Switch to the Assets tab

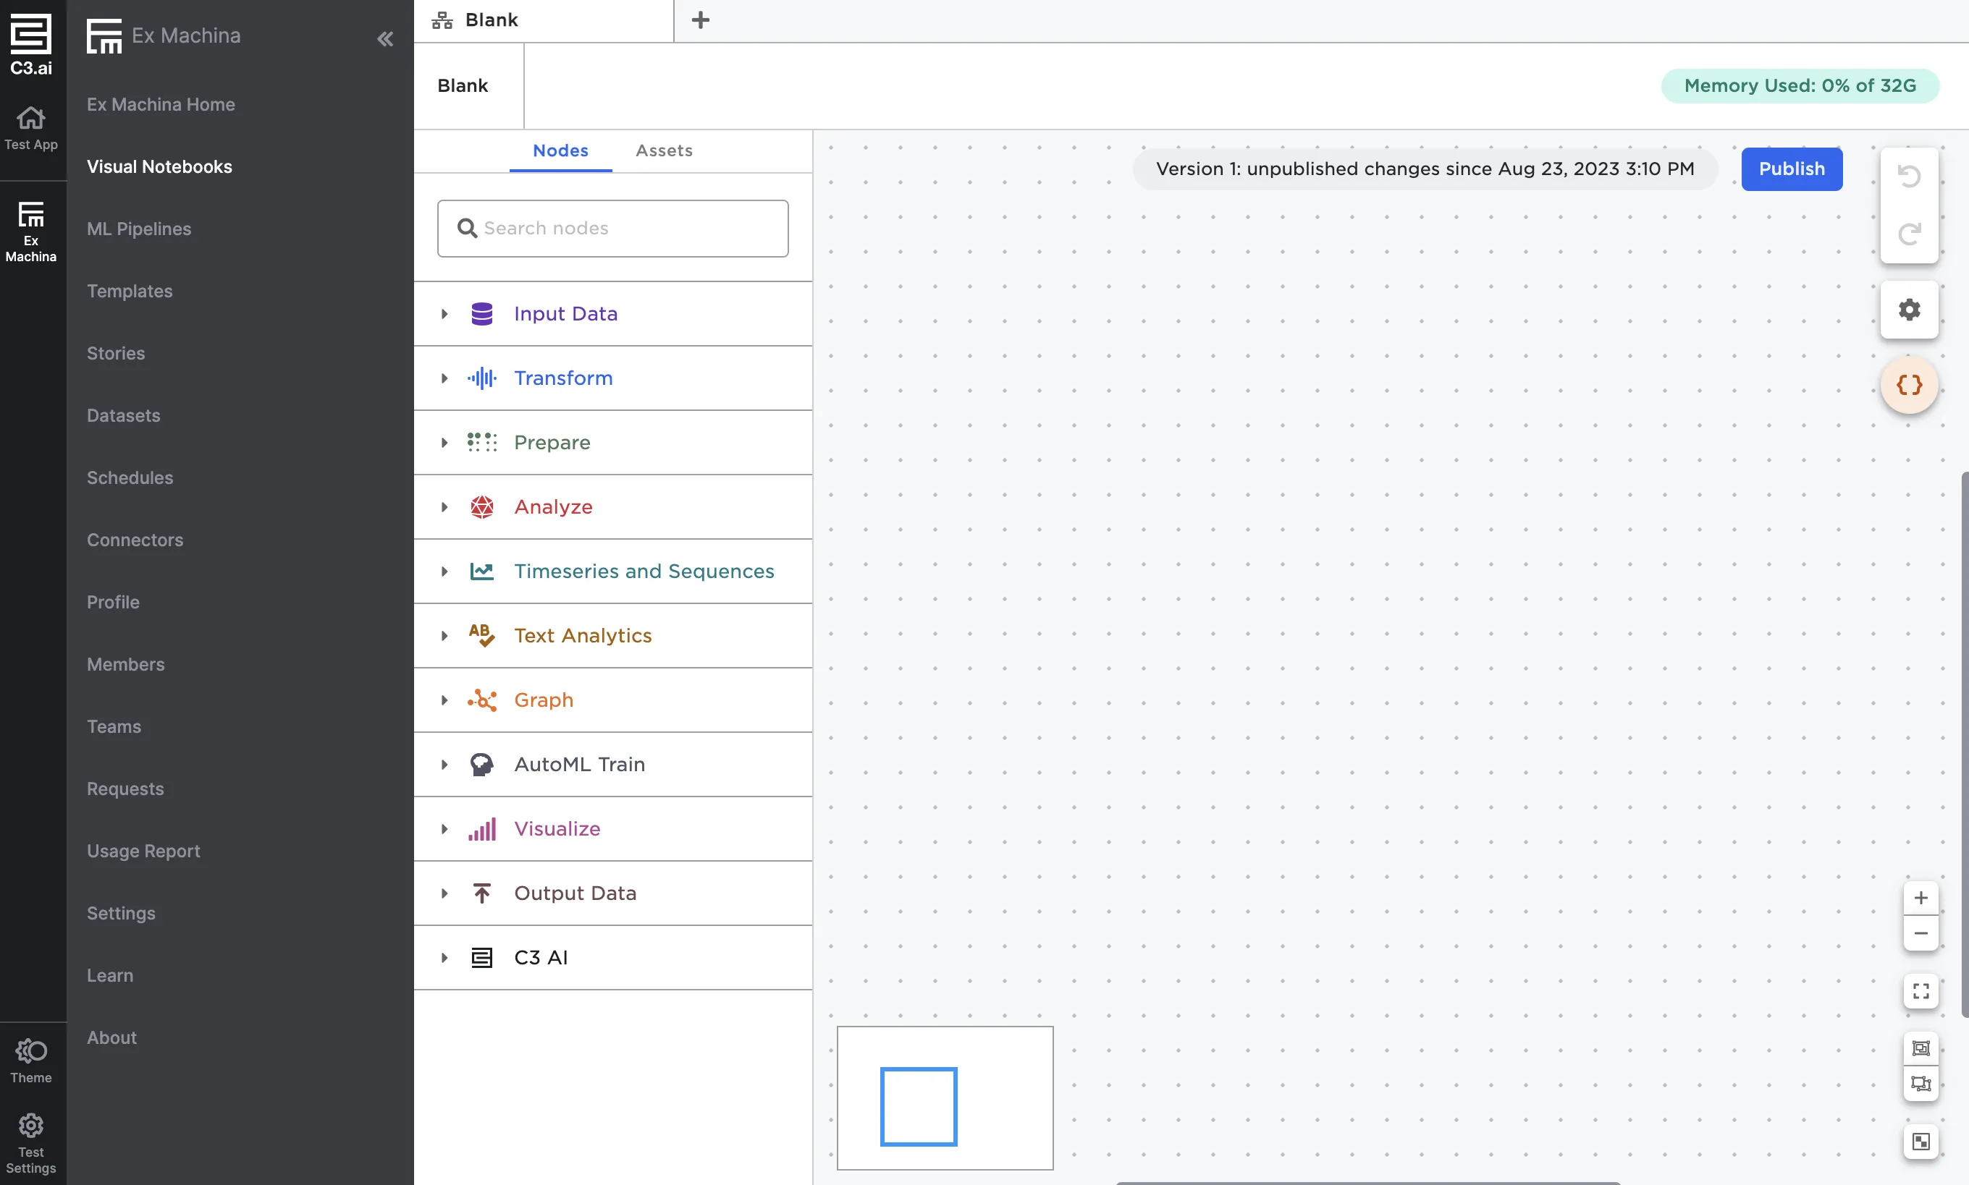(x=663, y=151)
